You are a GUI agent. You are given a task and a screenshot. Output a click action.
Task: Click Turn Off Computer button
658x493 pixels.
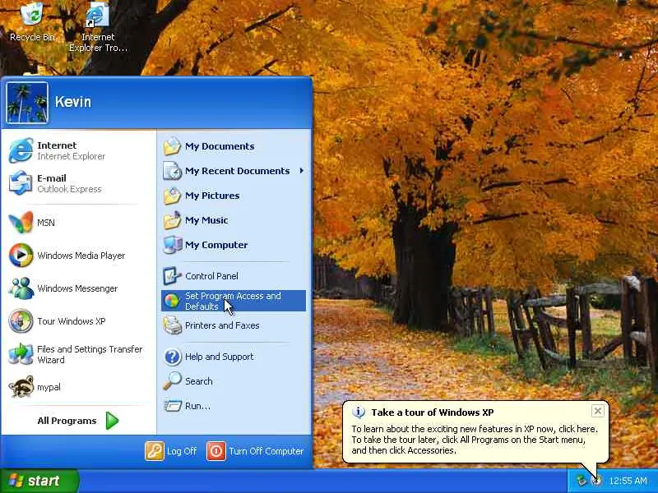coord(255,451)
